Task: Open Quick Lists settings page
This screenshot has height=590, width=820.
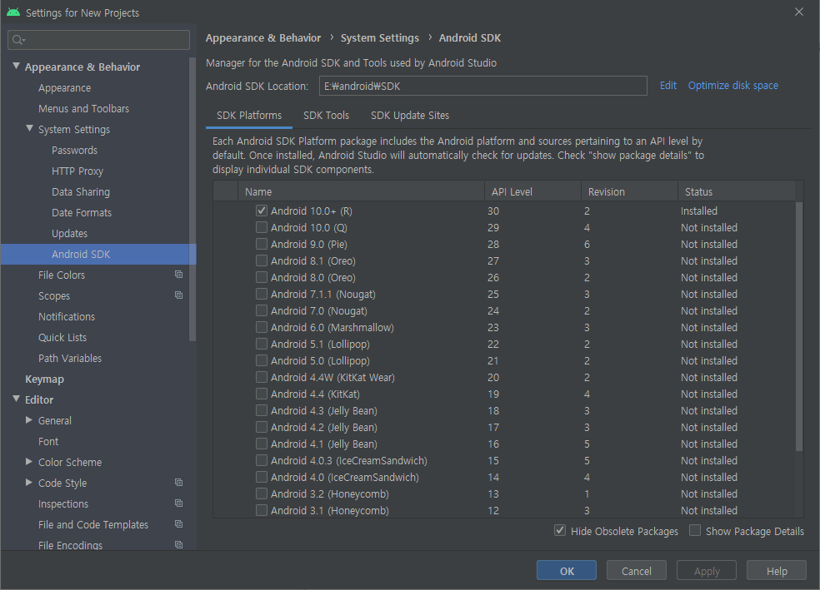Action: [x=62, y=337]
